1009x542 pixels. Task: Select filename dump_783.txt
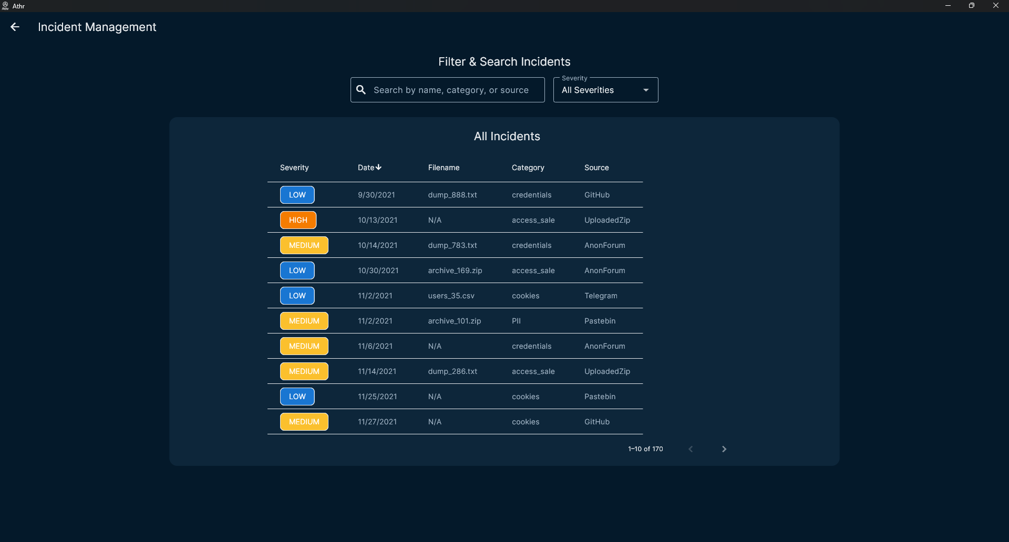452,245
